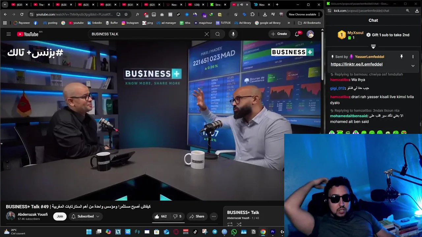Click the gigi_012 username in Kick chat
The width and height of the screenshot is (422, 237).
[x=337, y=88]
